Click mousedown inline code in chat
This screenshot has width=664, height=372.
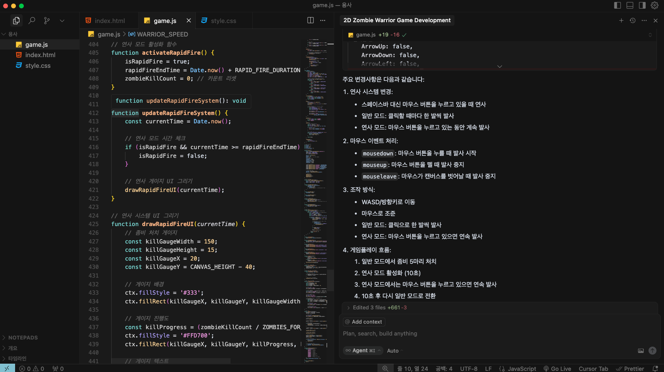click(x=378, y=153)
